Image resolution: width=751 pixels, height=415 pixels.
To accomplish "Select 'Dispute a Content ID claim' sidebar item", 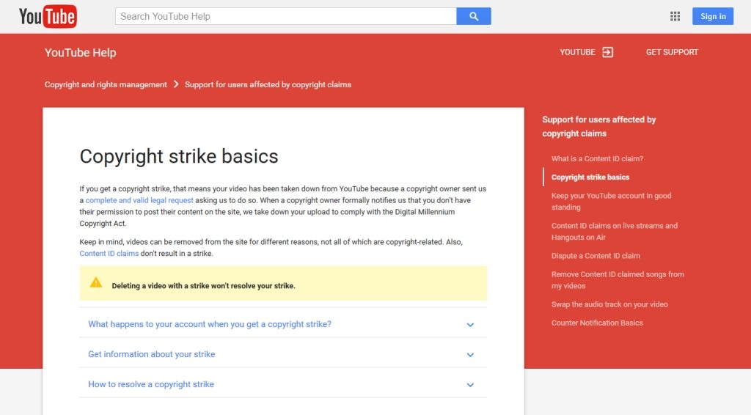I will (596, 256).
